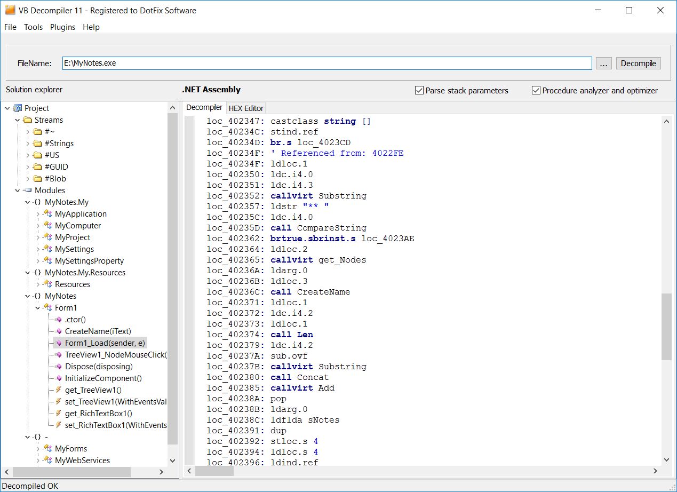The width and height of the screenshot is (677, 492).
Task: Click the get_TreeView1() property icon
Action: pos(59,390)
